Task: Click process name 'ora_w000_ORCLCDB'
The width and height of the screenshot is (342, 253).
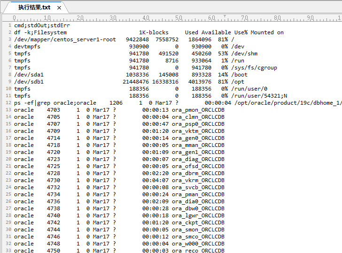Action: pyautogui.click(x=198, y=244)
